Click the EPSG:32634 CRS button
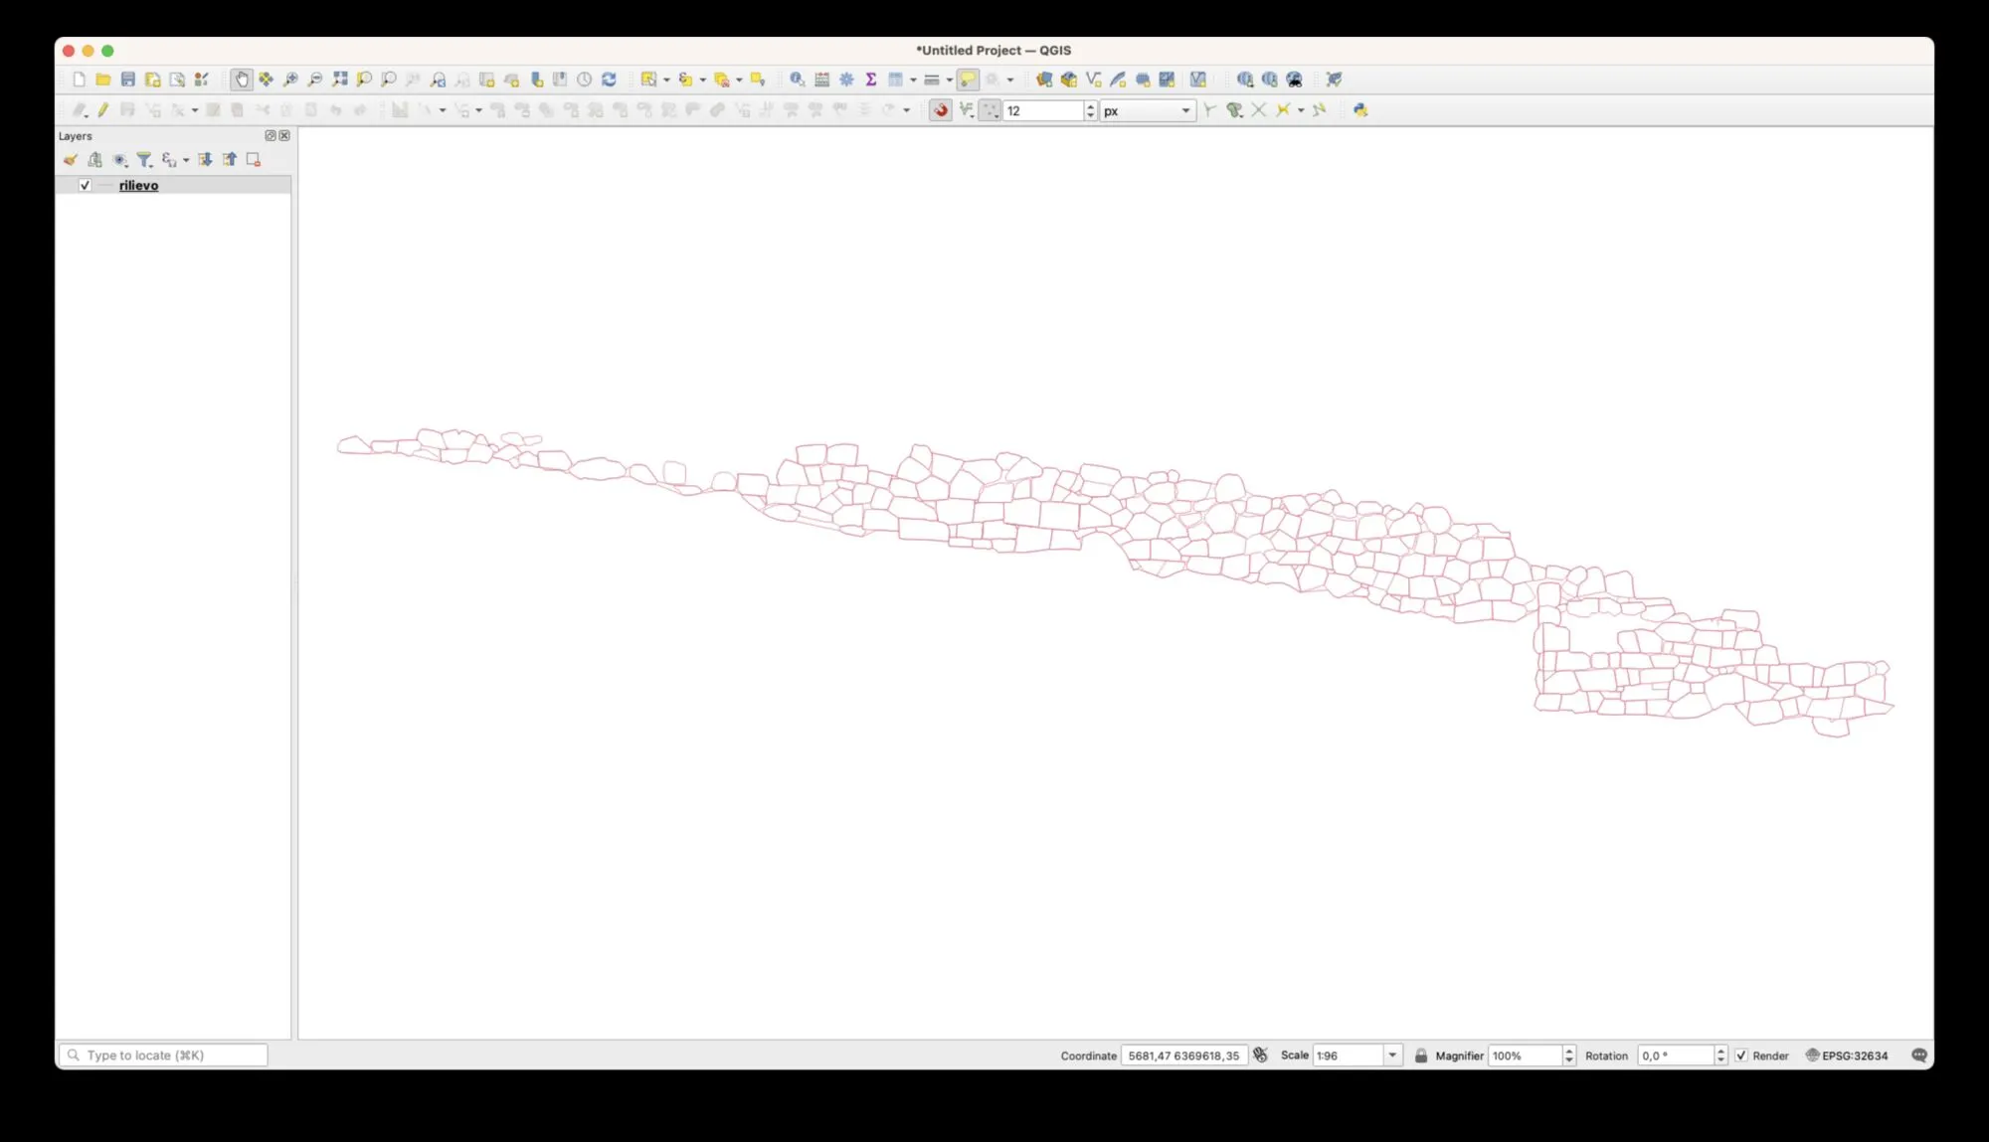Screen dimensions: 1989x1142 click(x=1847, y=1056)
